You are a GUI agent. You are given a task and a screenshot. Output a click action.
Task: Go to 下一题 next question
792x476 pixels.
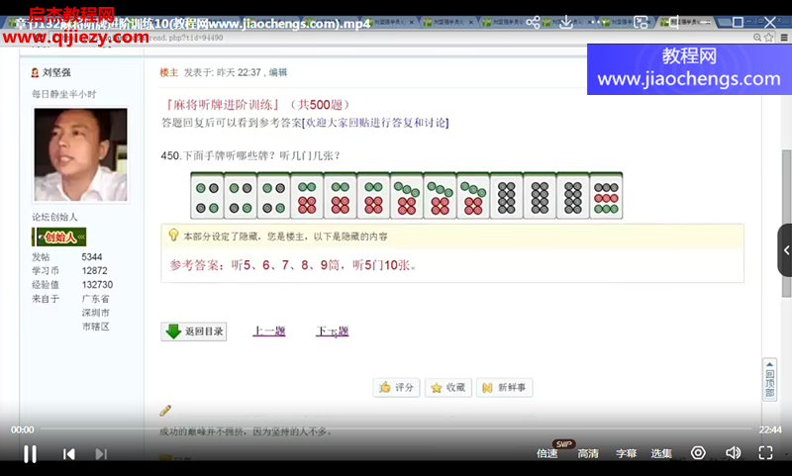(333, 332)
